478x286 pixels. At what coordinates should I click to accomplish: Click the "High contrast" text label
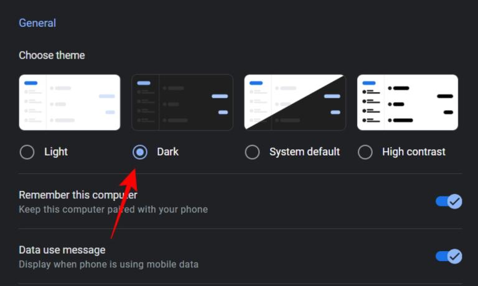pyautogui.click(x=414, y=152)
